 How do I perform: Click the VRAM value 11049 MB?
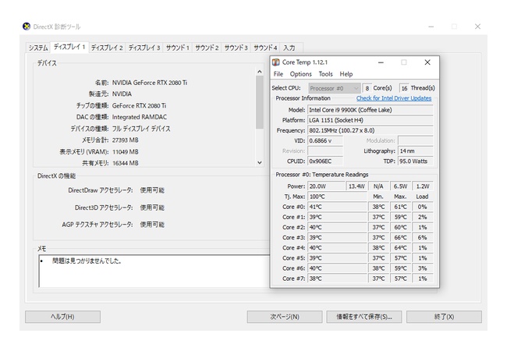coord(125,151)
